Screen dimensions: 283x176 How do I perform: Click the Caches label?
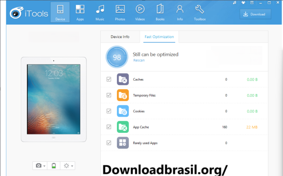click(138, 79)
